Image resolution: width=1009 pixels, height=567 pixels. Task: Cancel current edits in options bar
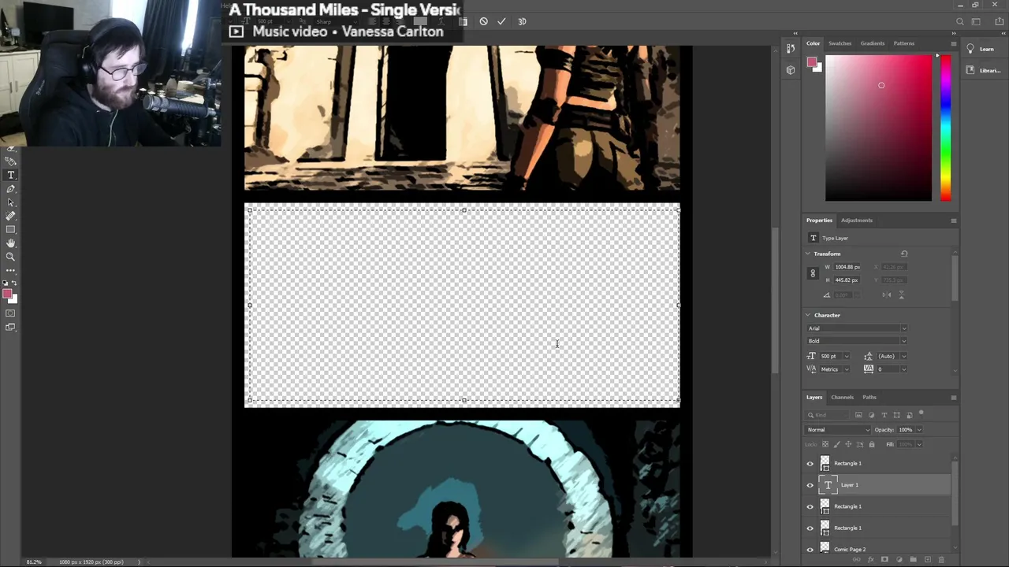pyautogui.click(x=483, y=21)
